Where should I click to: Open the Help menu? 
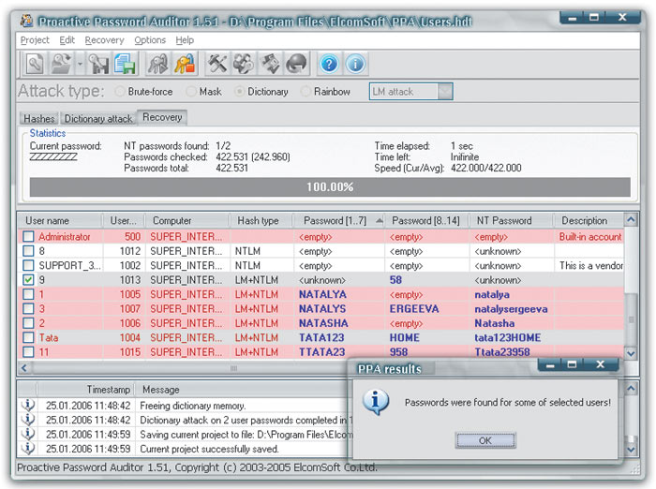coord(185,40)
